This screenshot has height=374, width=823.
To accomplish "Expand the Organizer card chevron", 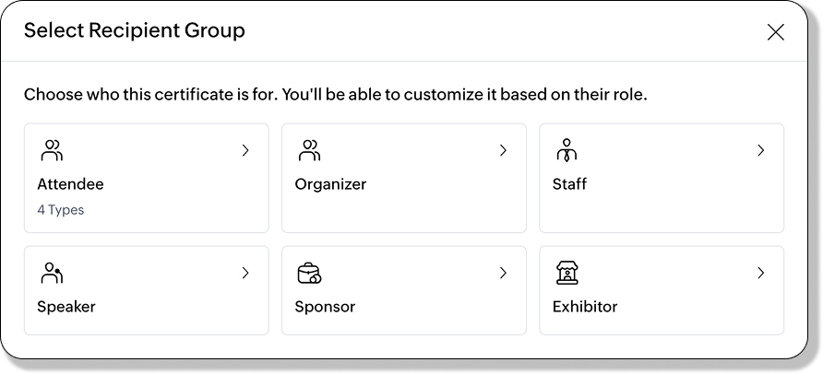I will tap(503, 150).
